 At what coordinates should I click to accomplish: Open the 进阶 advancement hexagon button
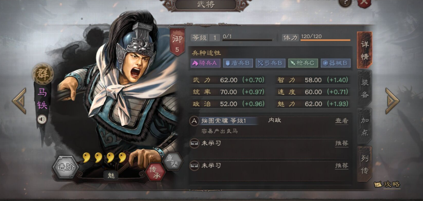65,167
